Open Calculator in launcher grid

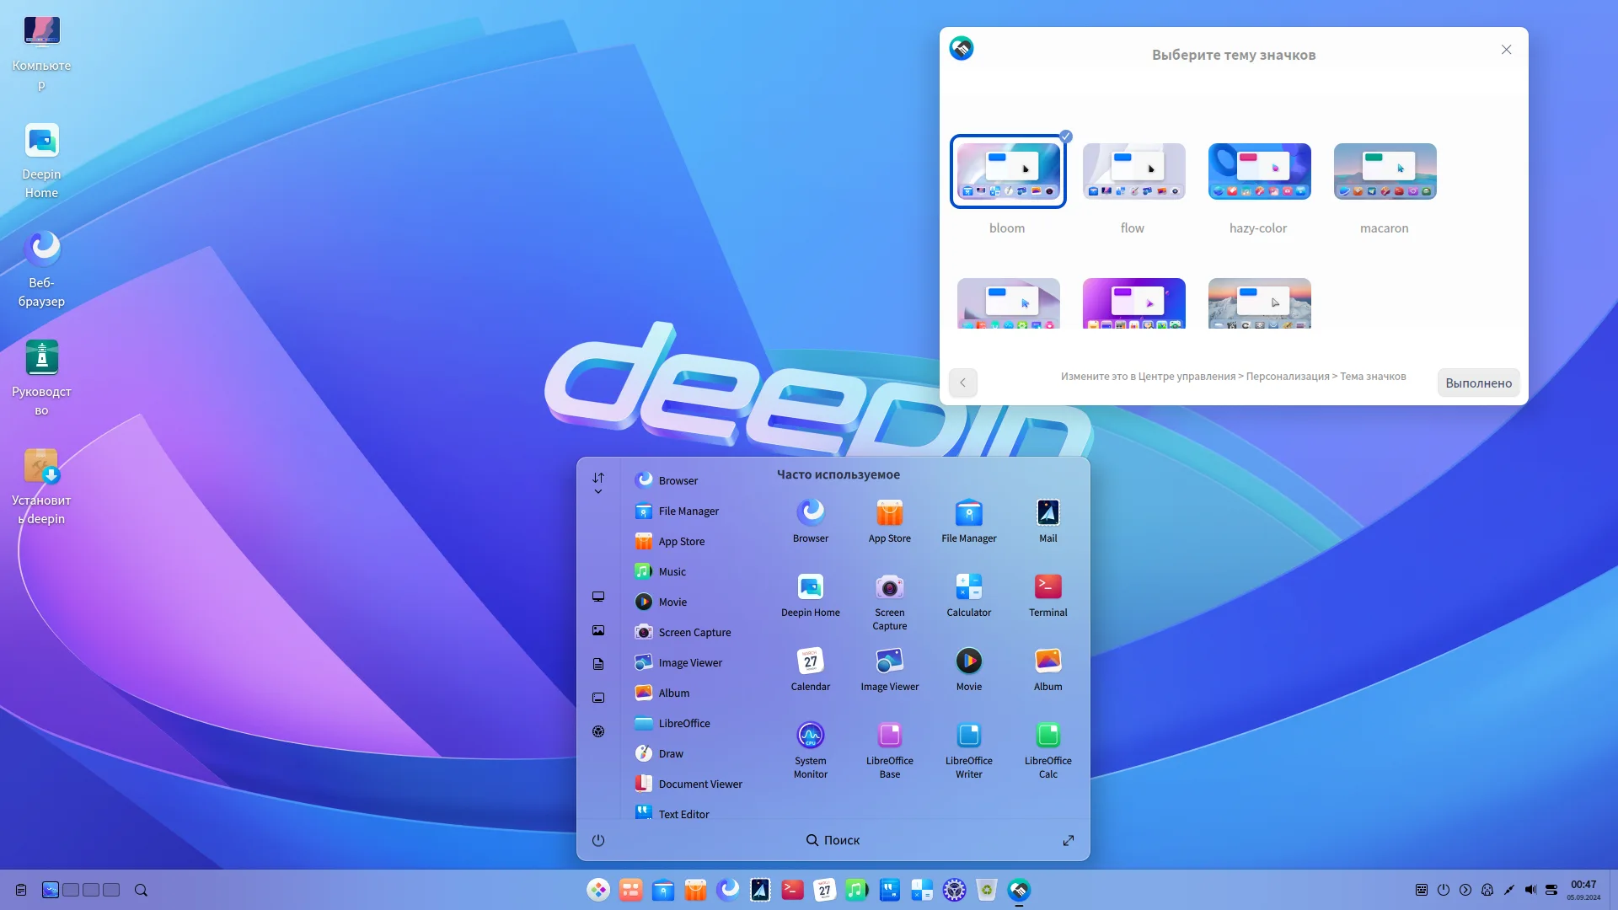[x=968, y=587]
